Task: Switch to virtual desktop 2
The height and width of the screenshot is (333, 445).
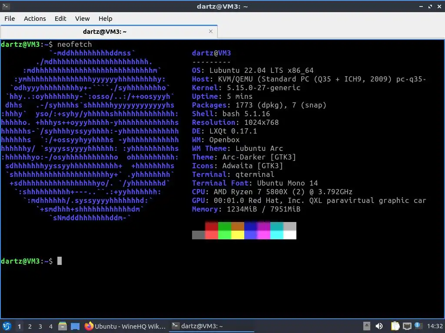Action: 30,326
